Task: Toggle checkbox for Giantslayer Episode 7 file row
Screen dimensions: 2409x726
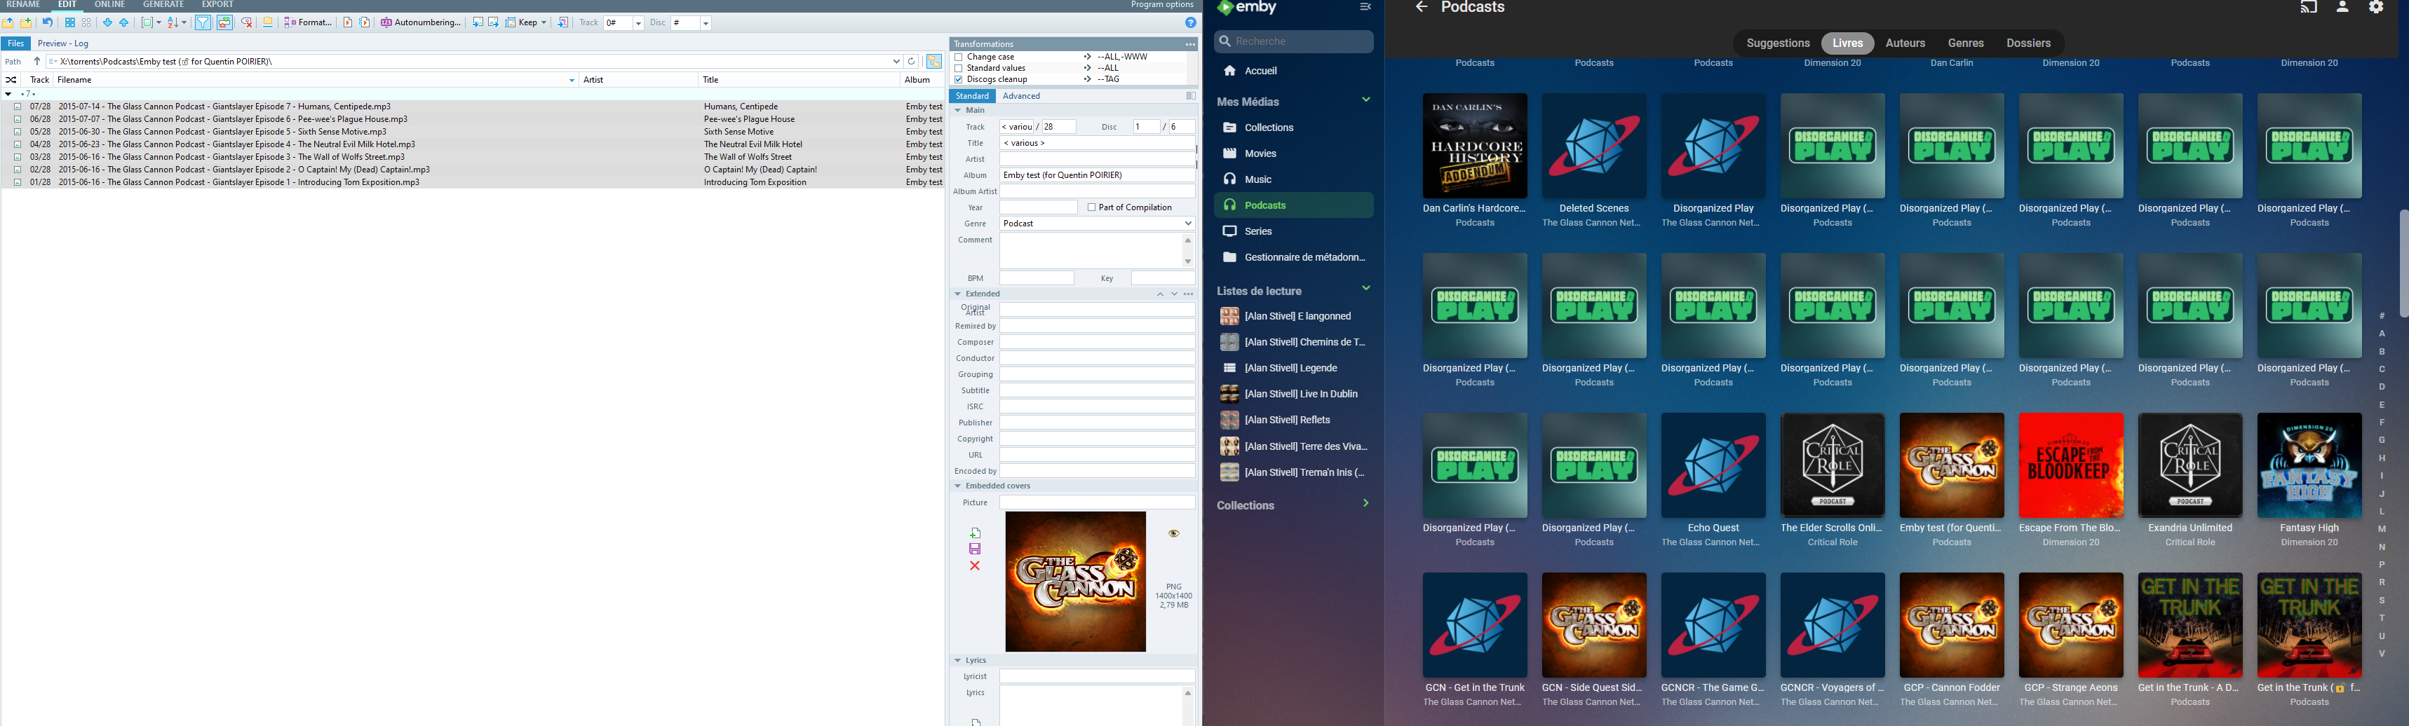Action: (x=18, y=107)
